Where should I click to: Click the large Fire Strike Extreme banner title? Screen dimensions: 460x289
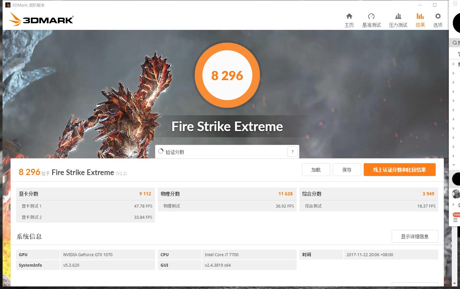tap(227, 126)
